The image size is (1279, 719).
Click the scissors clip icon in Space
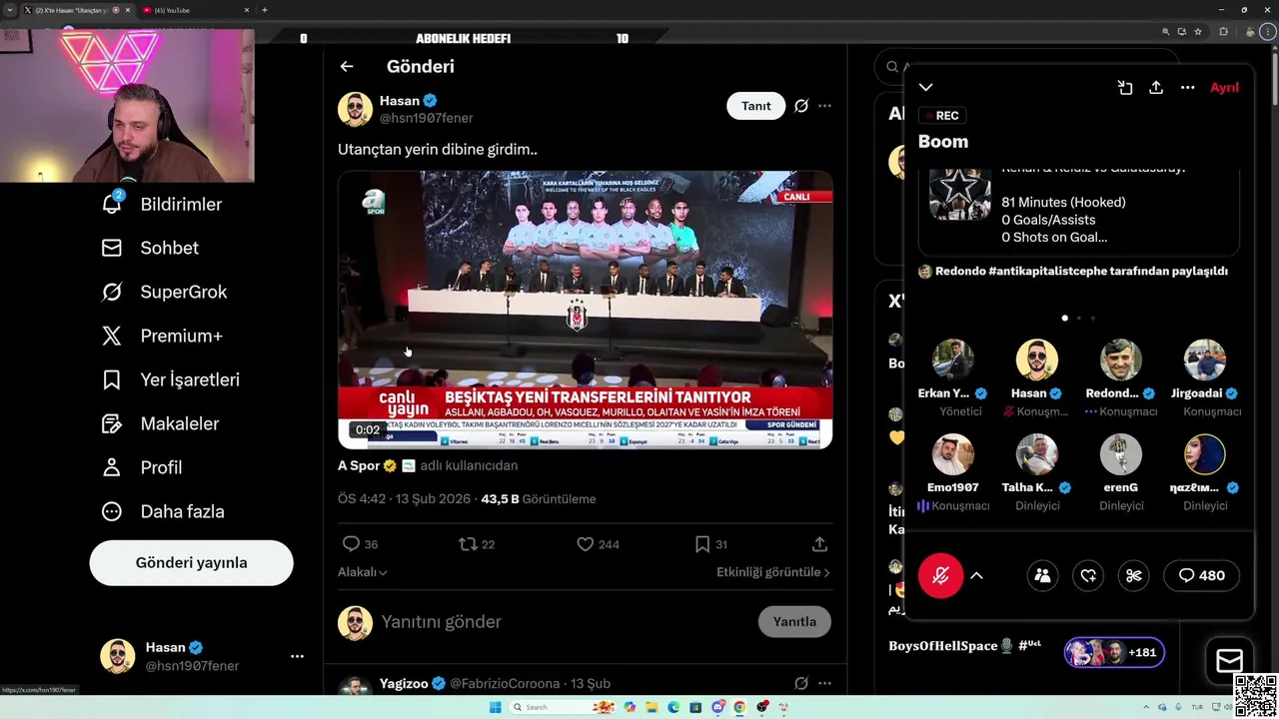click(1133, 575)
